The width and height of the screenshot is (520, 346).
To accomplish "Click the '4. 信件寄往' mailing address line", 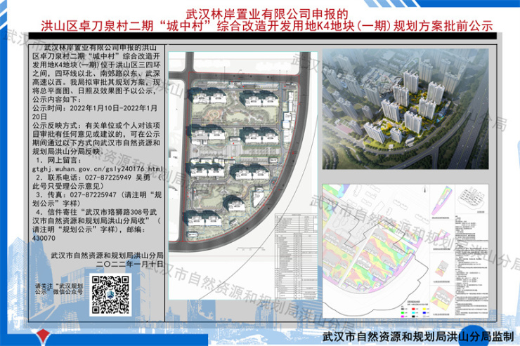I will tap(97, 212).
